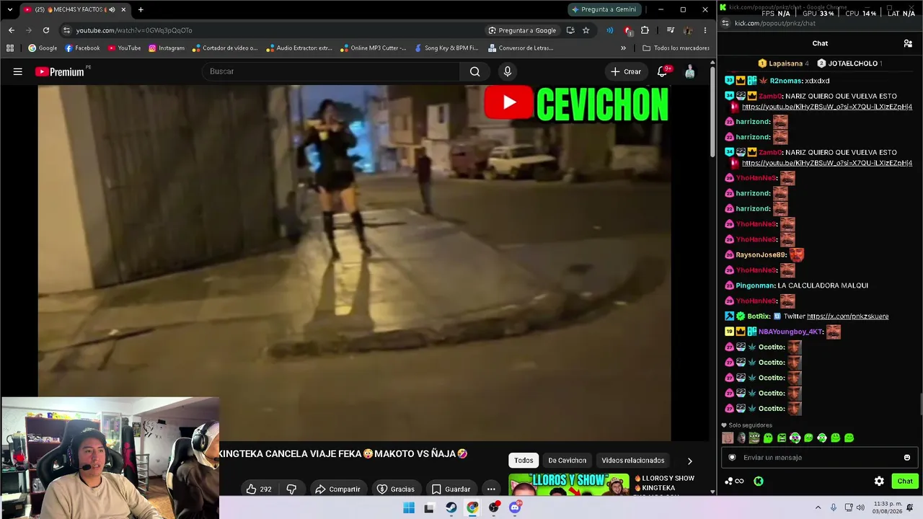Send message with green Chat button
The image size is (923, 519).
904,481
